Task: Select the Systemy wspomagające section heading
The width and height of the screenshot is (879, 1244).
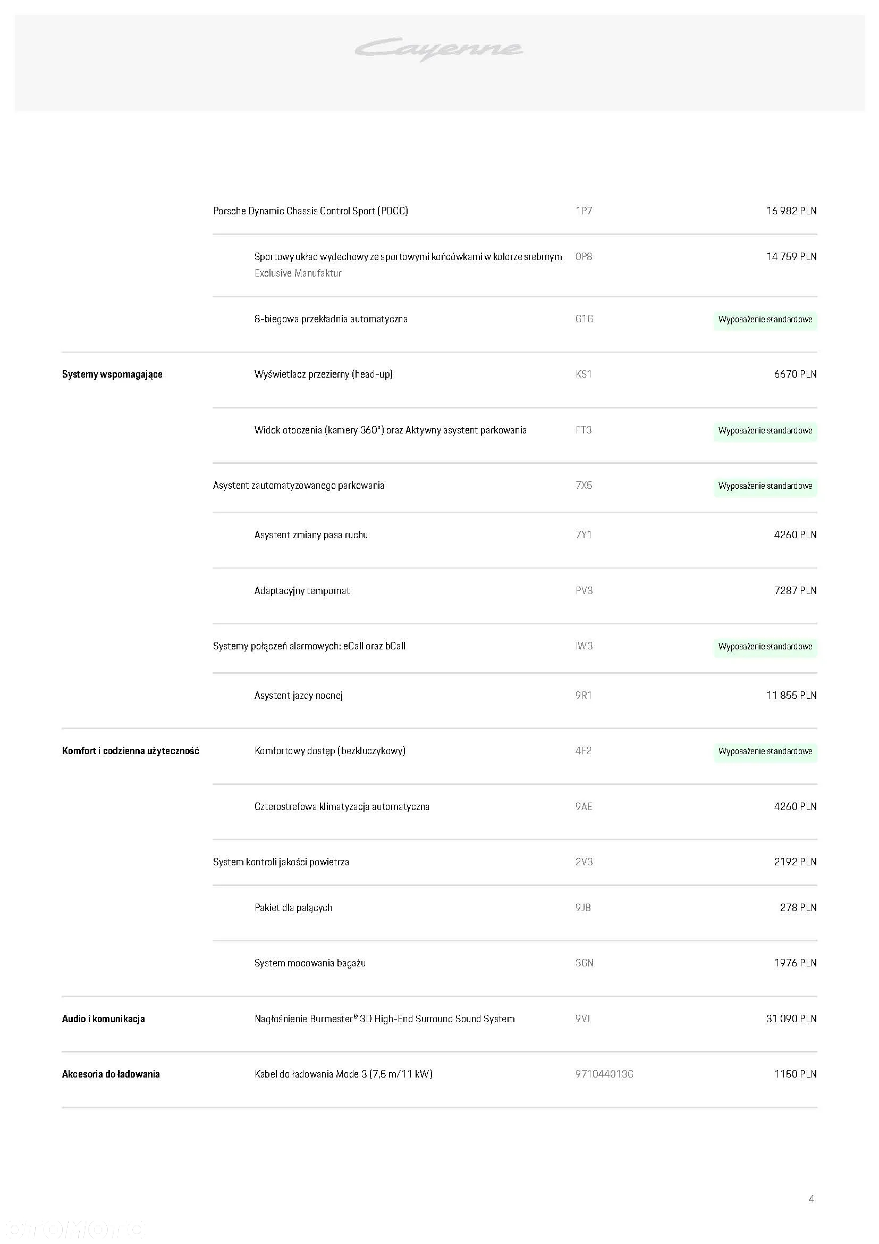Action: click(112, 374)
